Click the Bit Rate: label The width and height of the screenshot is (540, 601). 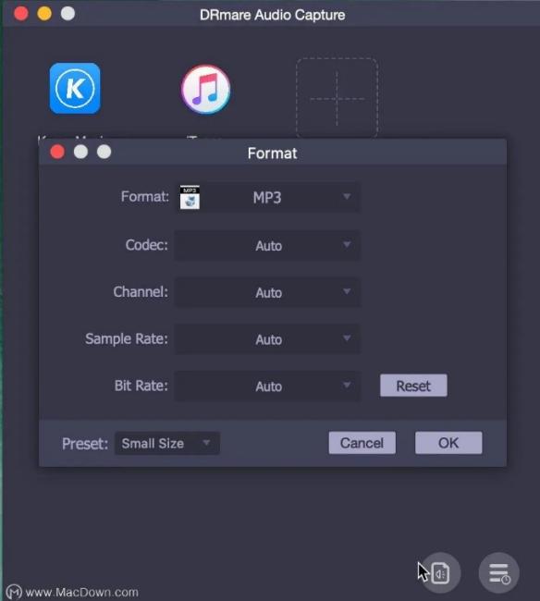point(141,386)
